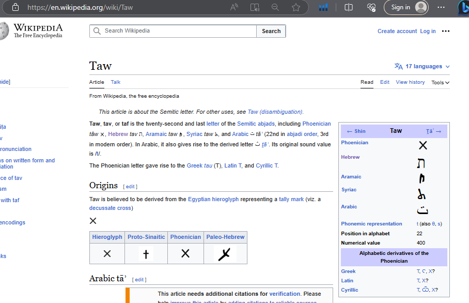The width and height of the screenshot is (469, 303).
Task: Click the site lock icon in address bar
Action: (x=15, y=7)
